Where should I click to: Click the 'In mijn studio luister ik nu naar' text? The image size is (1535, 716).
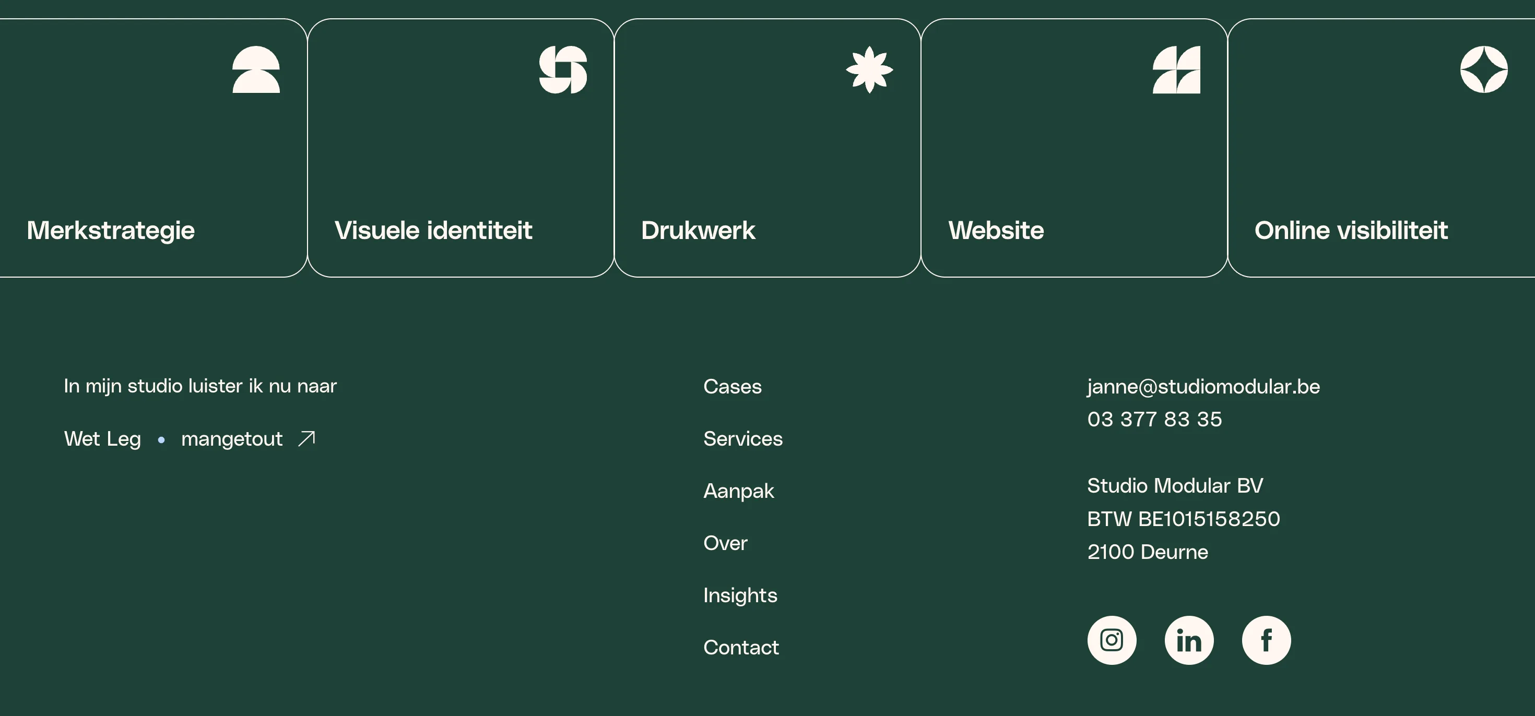[x=200, y=387]
